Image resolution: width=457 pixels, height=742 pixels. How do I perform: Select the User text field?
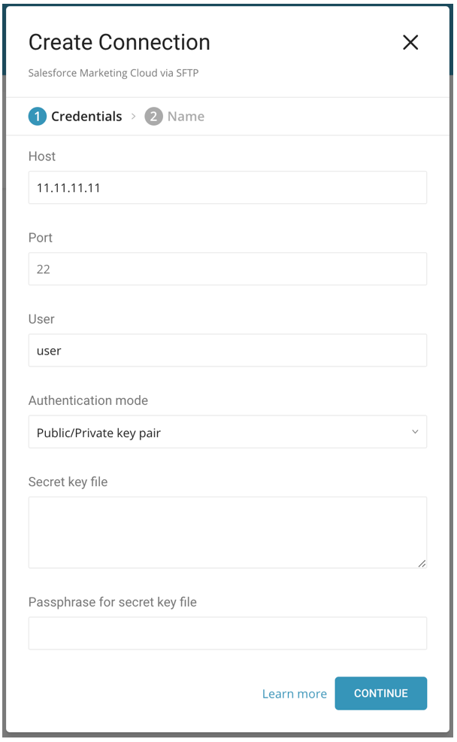click(x=227, y=351)
